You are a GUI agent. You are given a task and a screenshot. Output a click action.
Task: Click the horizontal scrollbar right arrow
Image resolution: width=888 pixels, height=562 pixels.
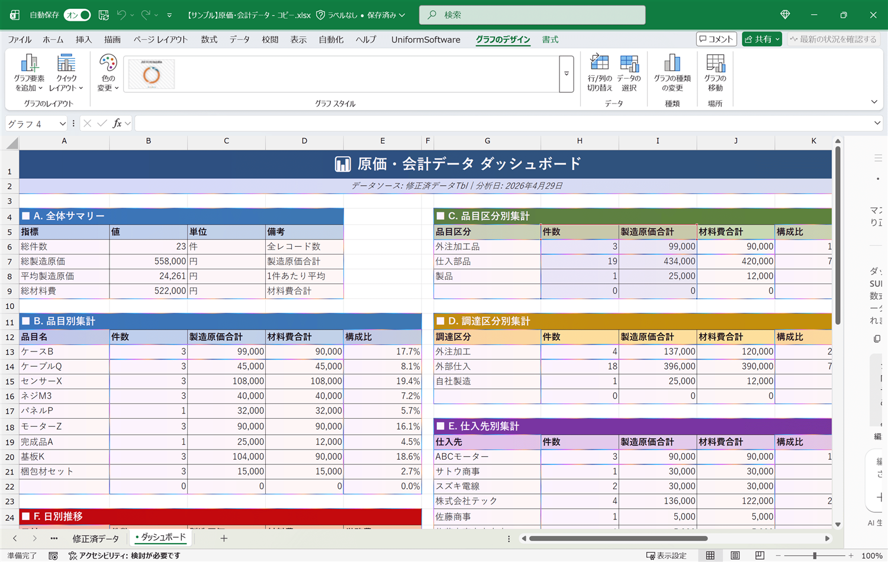827,538
